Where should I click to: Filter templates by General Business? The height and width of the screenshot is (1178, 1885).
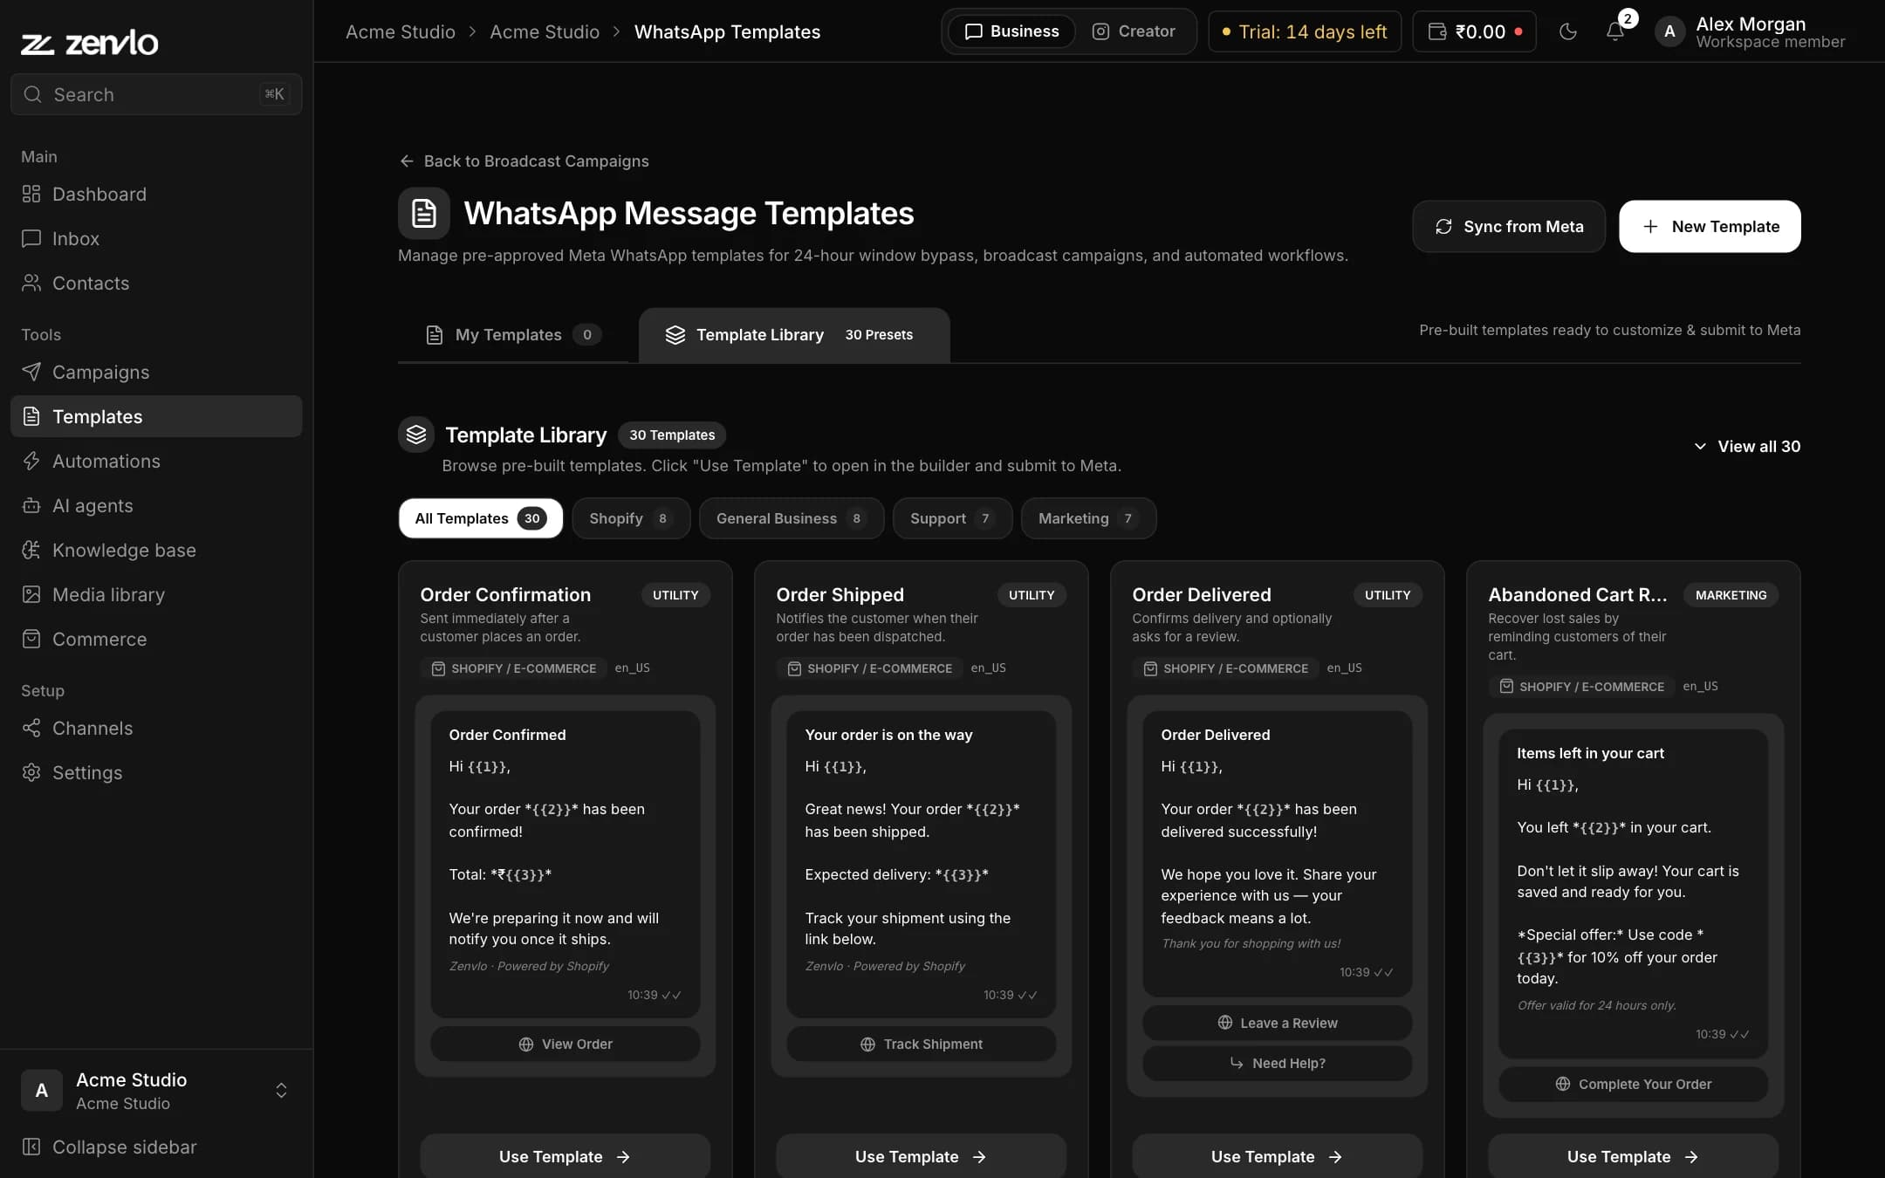792,518
